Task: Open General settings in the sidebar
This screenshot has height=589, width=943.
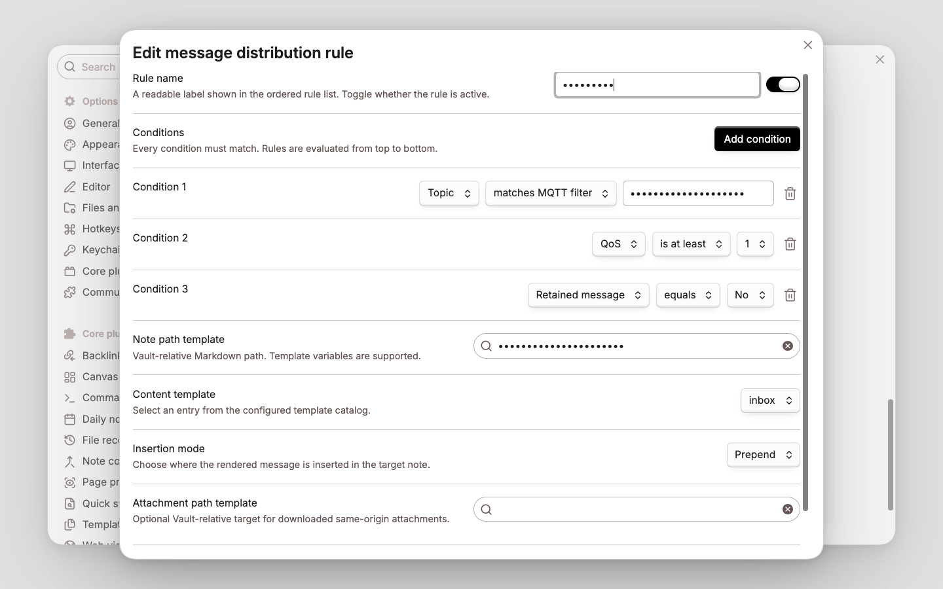Action: [92, 124]
